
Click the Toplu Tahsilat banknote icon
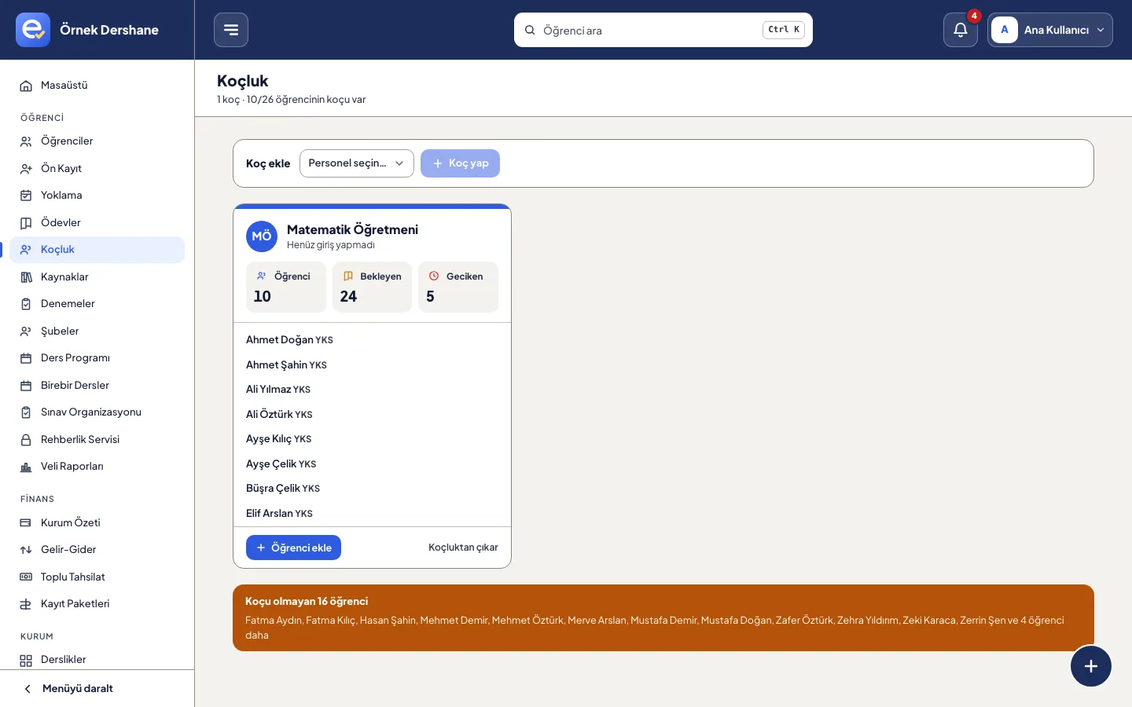pos(26,577)
